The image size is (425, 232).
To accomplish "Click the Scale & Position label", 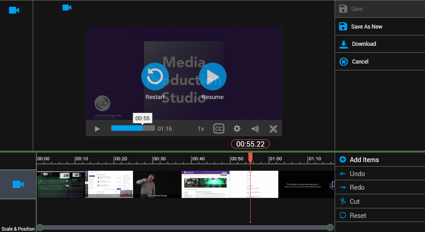I will click(x=18, y=229).
